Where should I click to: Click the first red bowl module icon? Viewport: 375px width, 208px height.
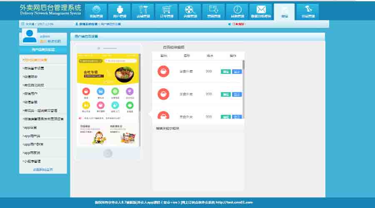(164, 71)
